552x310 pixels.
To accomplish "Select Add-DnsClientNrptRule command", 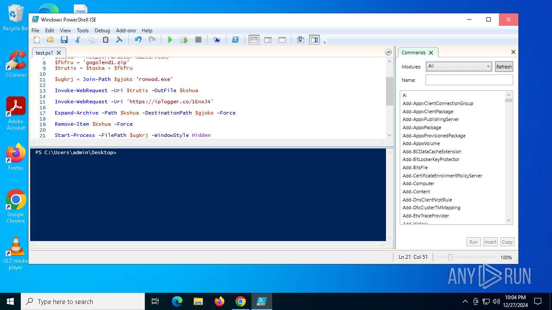I will click(x=427, y=200).
